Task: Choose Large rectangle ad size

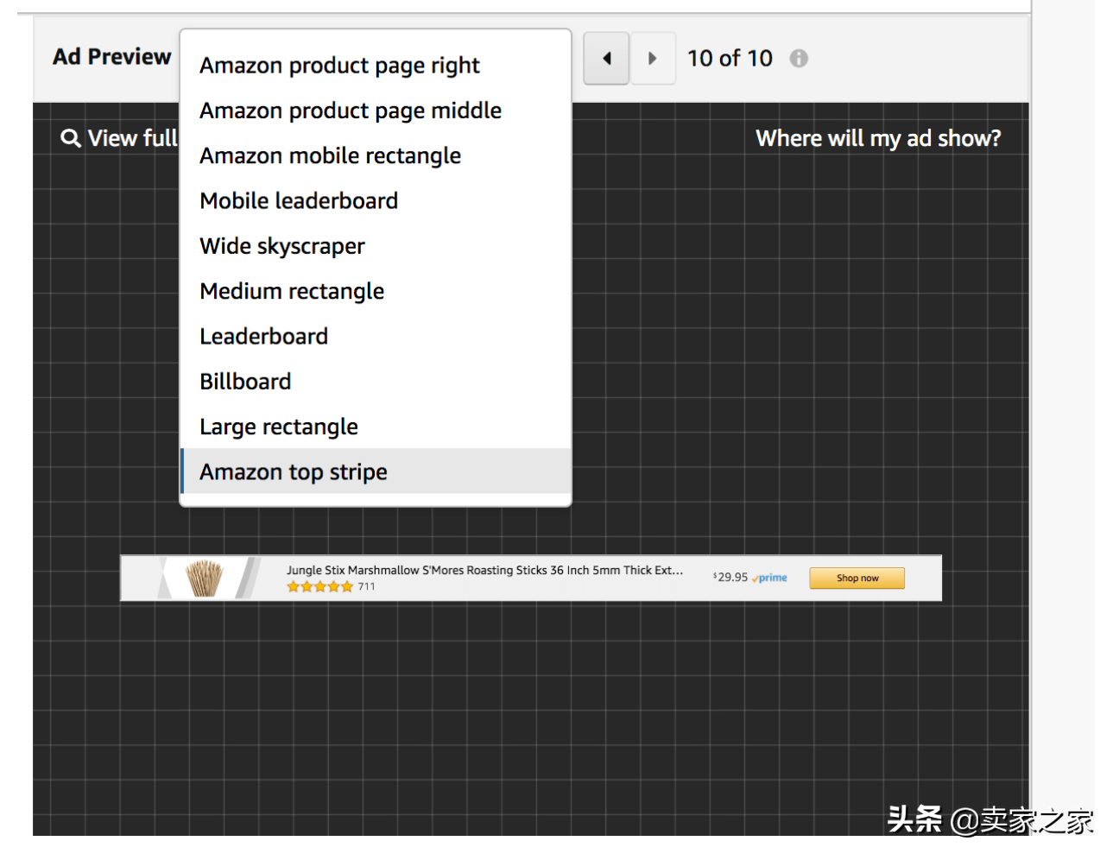Action: pos(376,427)
